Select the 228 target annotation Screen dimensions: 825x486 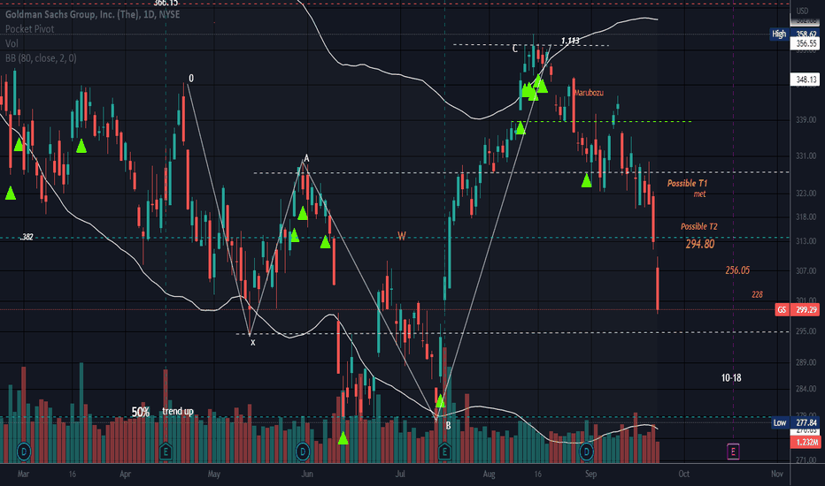(x=757, y=295)
